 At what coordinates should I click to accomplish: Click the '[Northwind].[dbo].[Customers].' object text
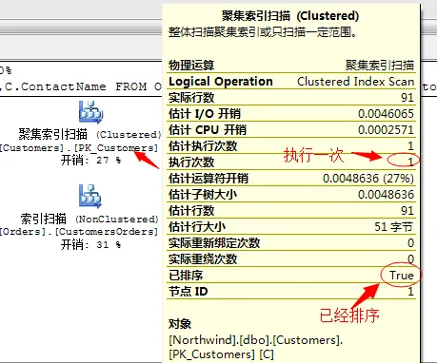tap(255, 340)
